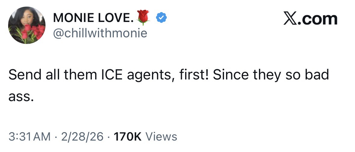Image resolution: width=355 pixels, height=152 pixels.
Task: Open the round profile avatar photo
Action: pos(27,25)
